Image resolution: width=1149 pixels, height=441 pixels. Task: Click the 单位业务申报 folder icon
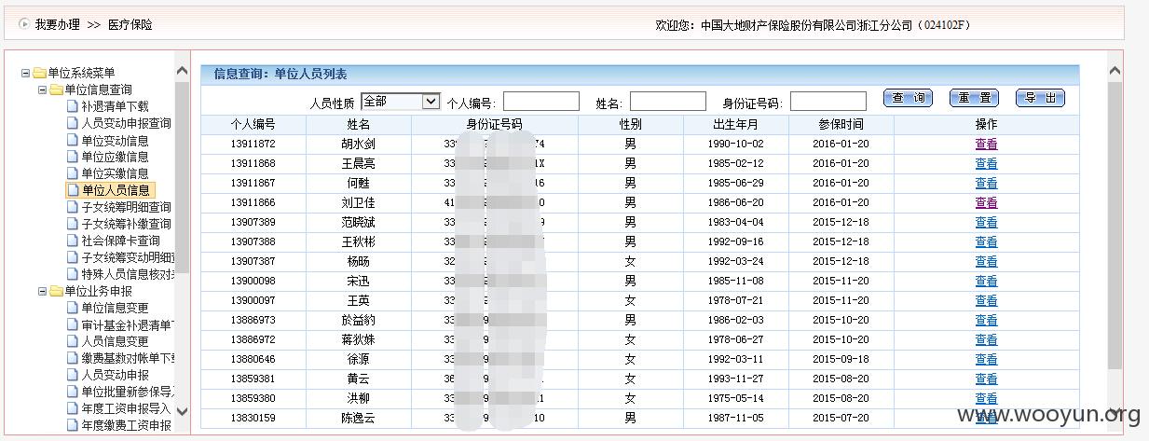tap(56, 291)
